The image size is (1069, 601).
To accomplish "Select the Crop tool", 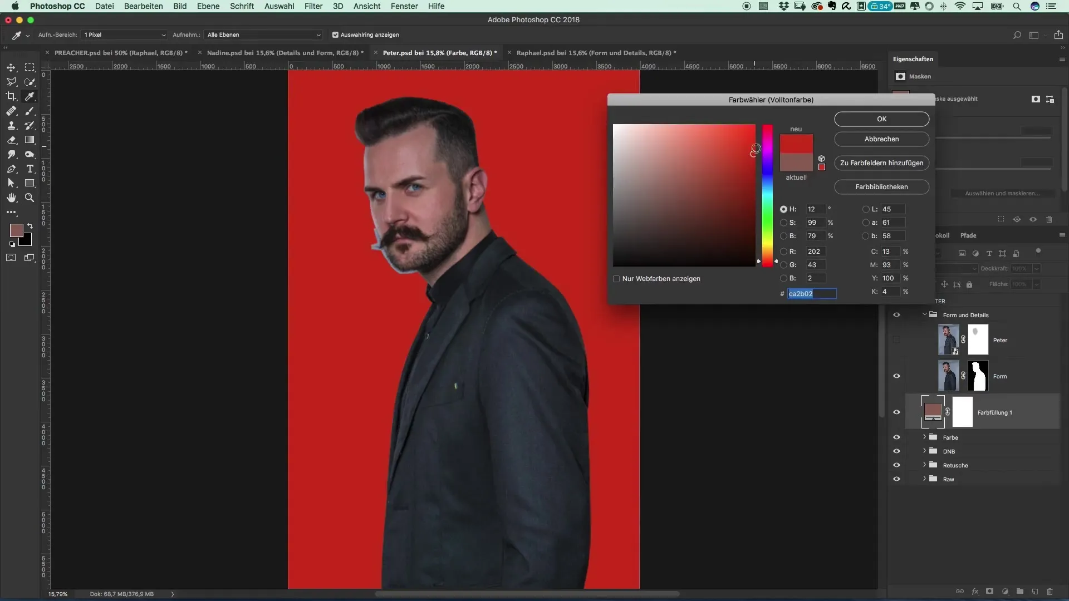I will coord(11,96).
